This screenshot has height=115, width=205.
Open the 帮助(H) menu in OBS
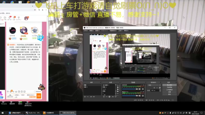tap(126, 31)
